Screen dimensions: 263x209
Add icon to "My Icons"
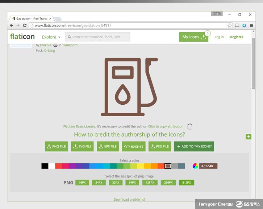tap(194, 146)
